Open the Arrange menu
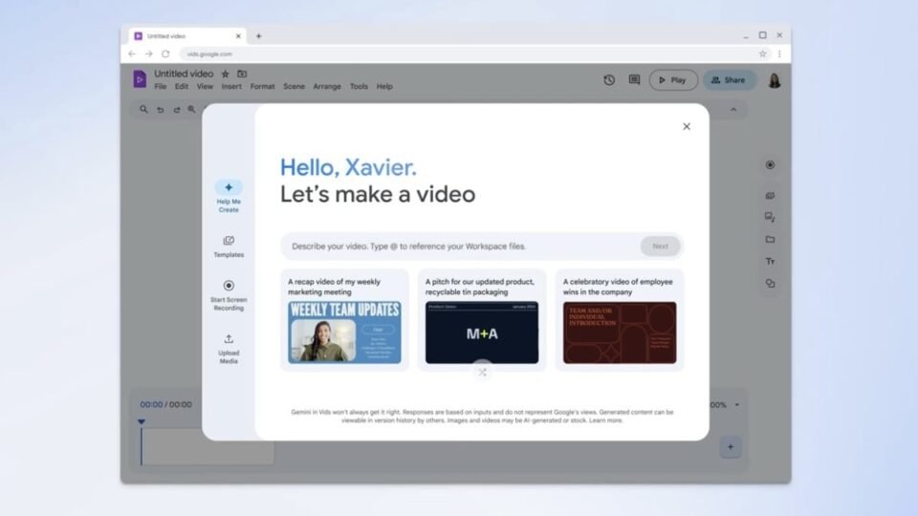Image resolution: width=918 pixels, height=516 pixels. [x=327, y=87]
